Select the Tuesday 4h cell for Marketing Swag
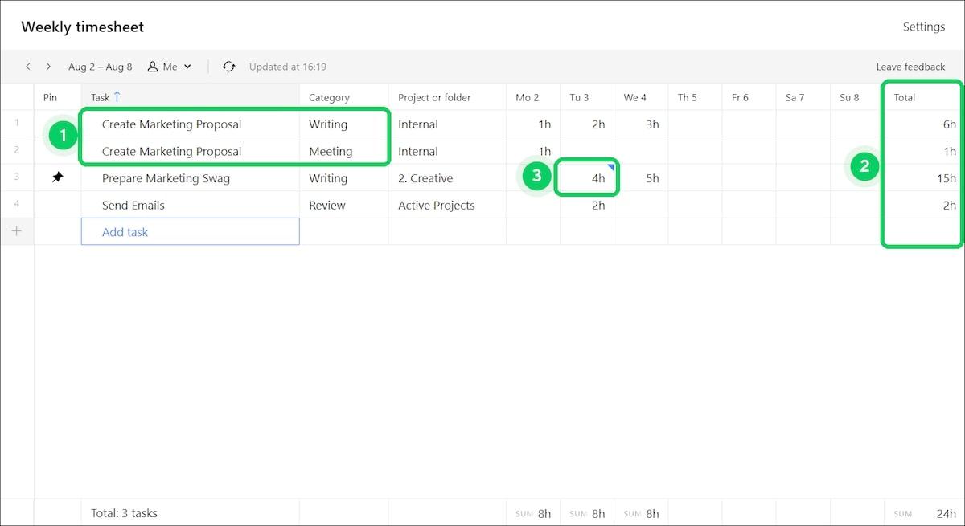The width and height of the screenshot is (965, 526). (x=587, y=178)
